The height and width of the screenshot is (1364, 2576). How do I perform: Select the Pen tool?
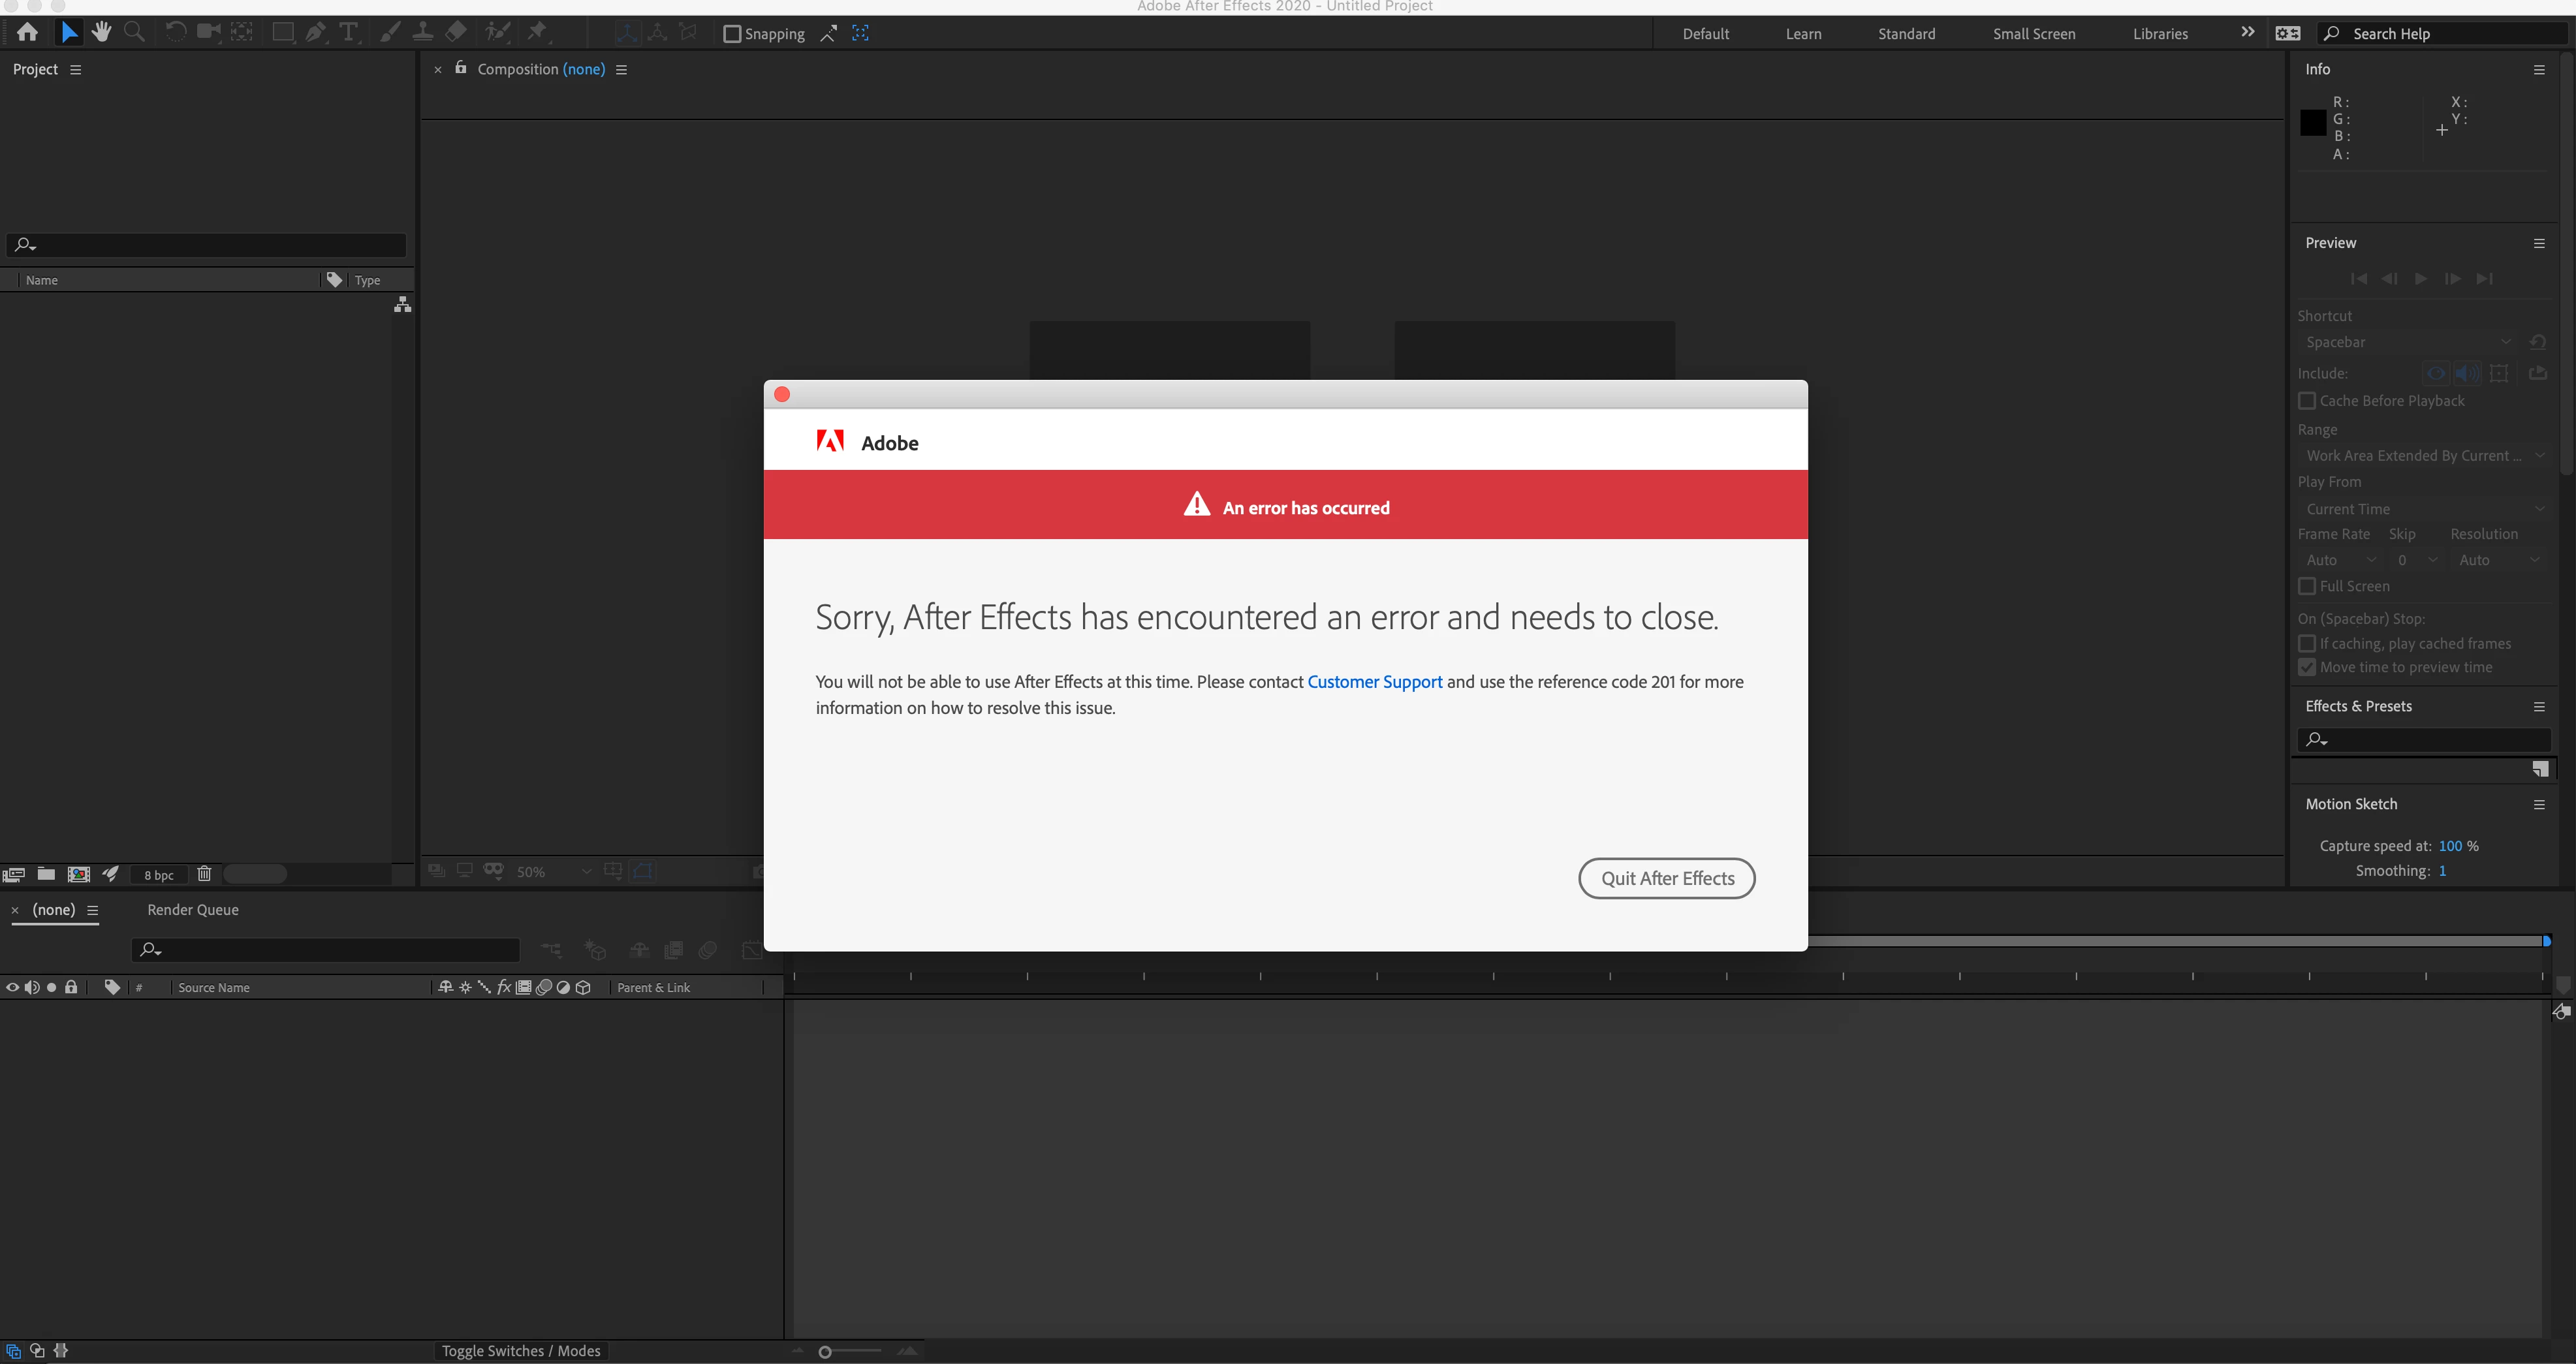point(316,32)
